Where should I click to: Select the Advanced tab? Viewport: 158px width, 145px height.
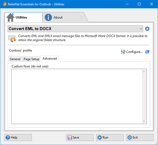pyautogui.click(x=50, y=59)
